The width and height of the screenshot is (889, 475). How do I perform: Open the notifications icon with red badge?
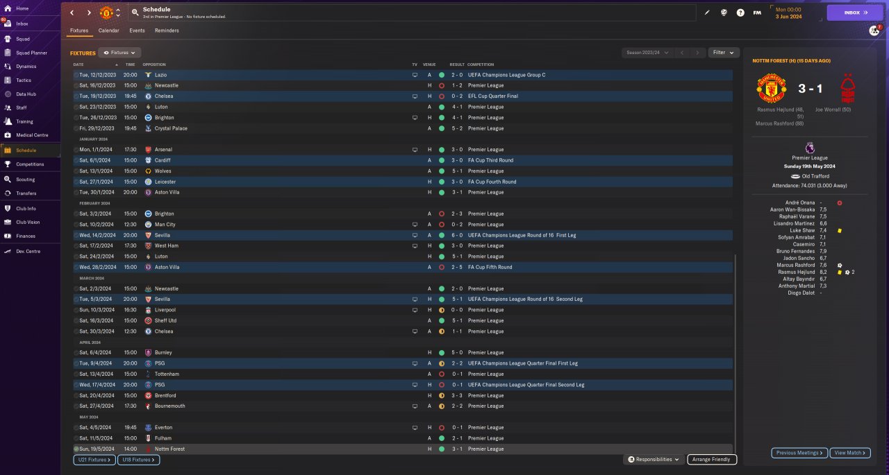click(874, 31)
